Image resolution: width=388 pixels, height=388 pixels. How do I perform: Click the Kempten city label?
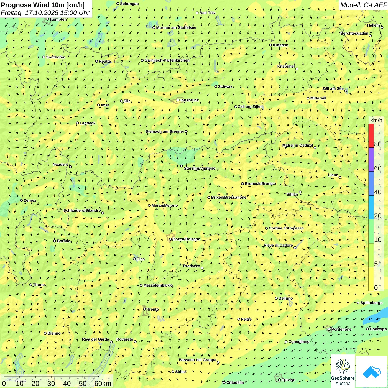(58, 19)
